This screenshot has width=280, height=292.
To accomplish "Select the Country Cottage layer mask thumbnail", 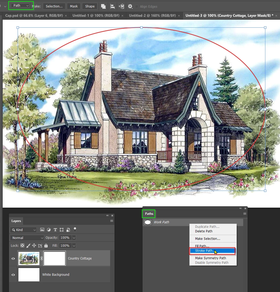I will tap(54, 258).
